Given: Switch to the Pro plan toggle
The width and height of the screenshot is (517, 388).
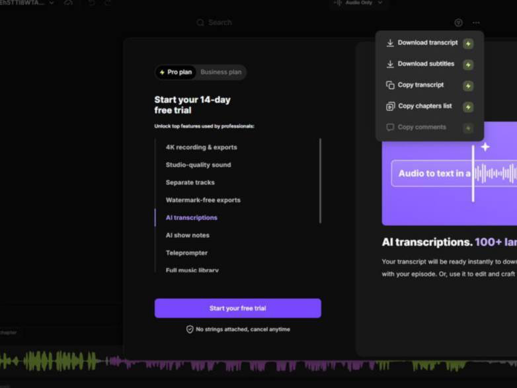Looking at the screenshot, I should [176, 72].
